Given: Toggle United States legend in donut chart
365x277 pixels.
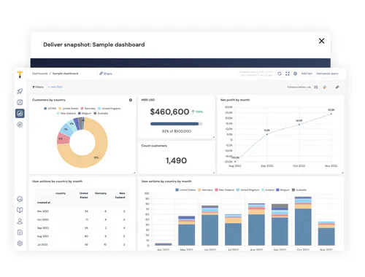Looking at the screenshot, I should (69, 109).
